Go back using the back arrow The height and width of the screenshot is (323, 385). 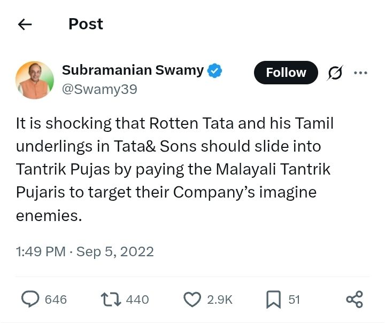point(25,25)
